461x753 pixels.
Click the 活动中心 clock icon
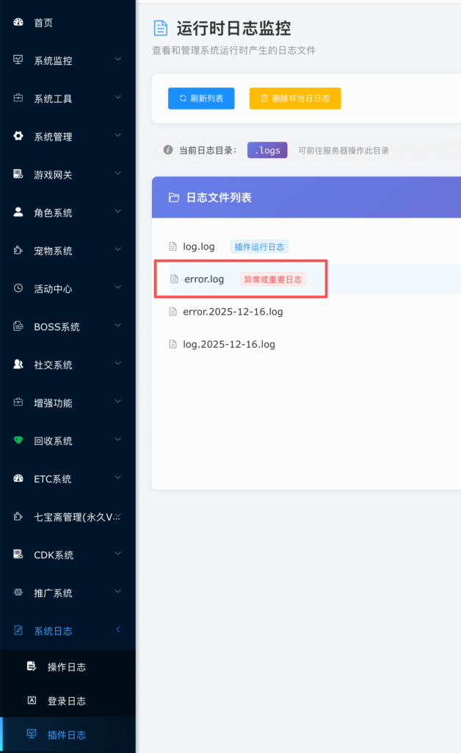point(18,288)
